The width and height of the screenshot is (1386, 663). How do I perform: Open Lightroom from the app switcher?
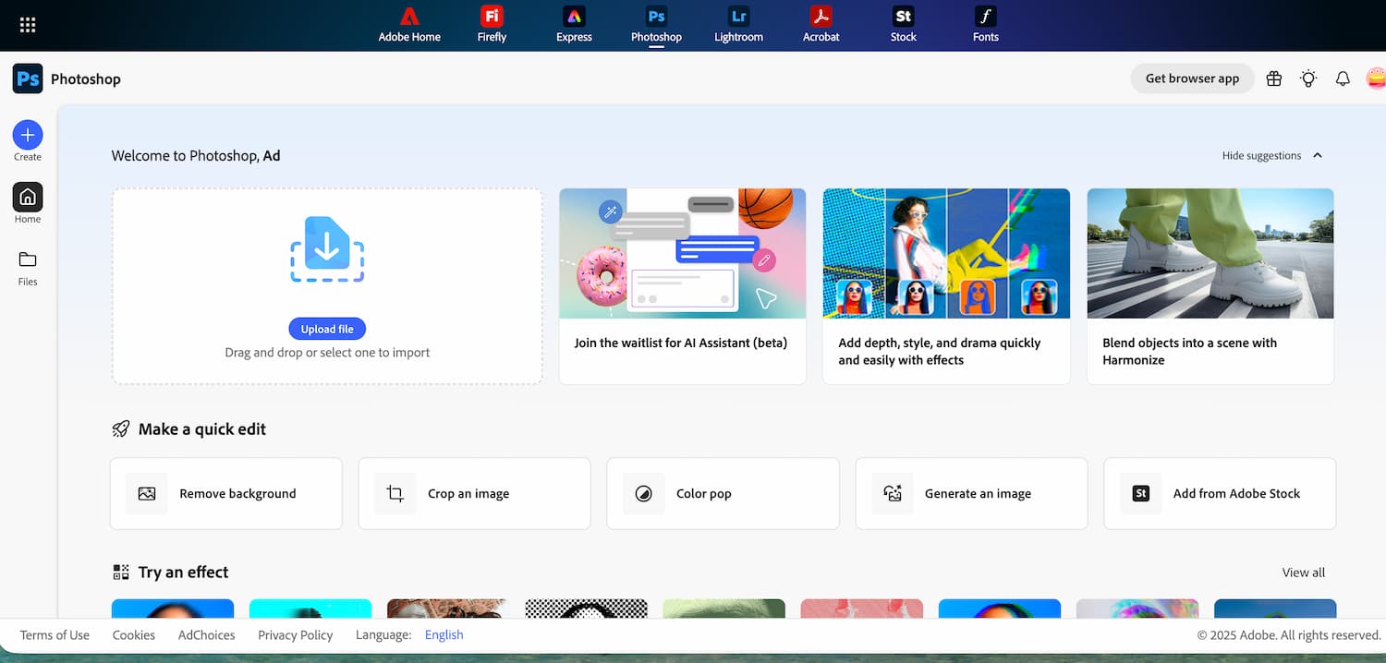(738, 25)
